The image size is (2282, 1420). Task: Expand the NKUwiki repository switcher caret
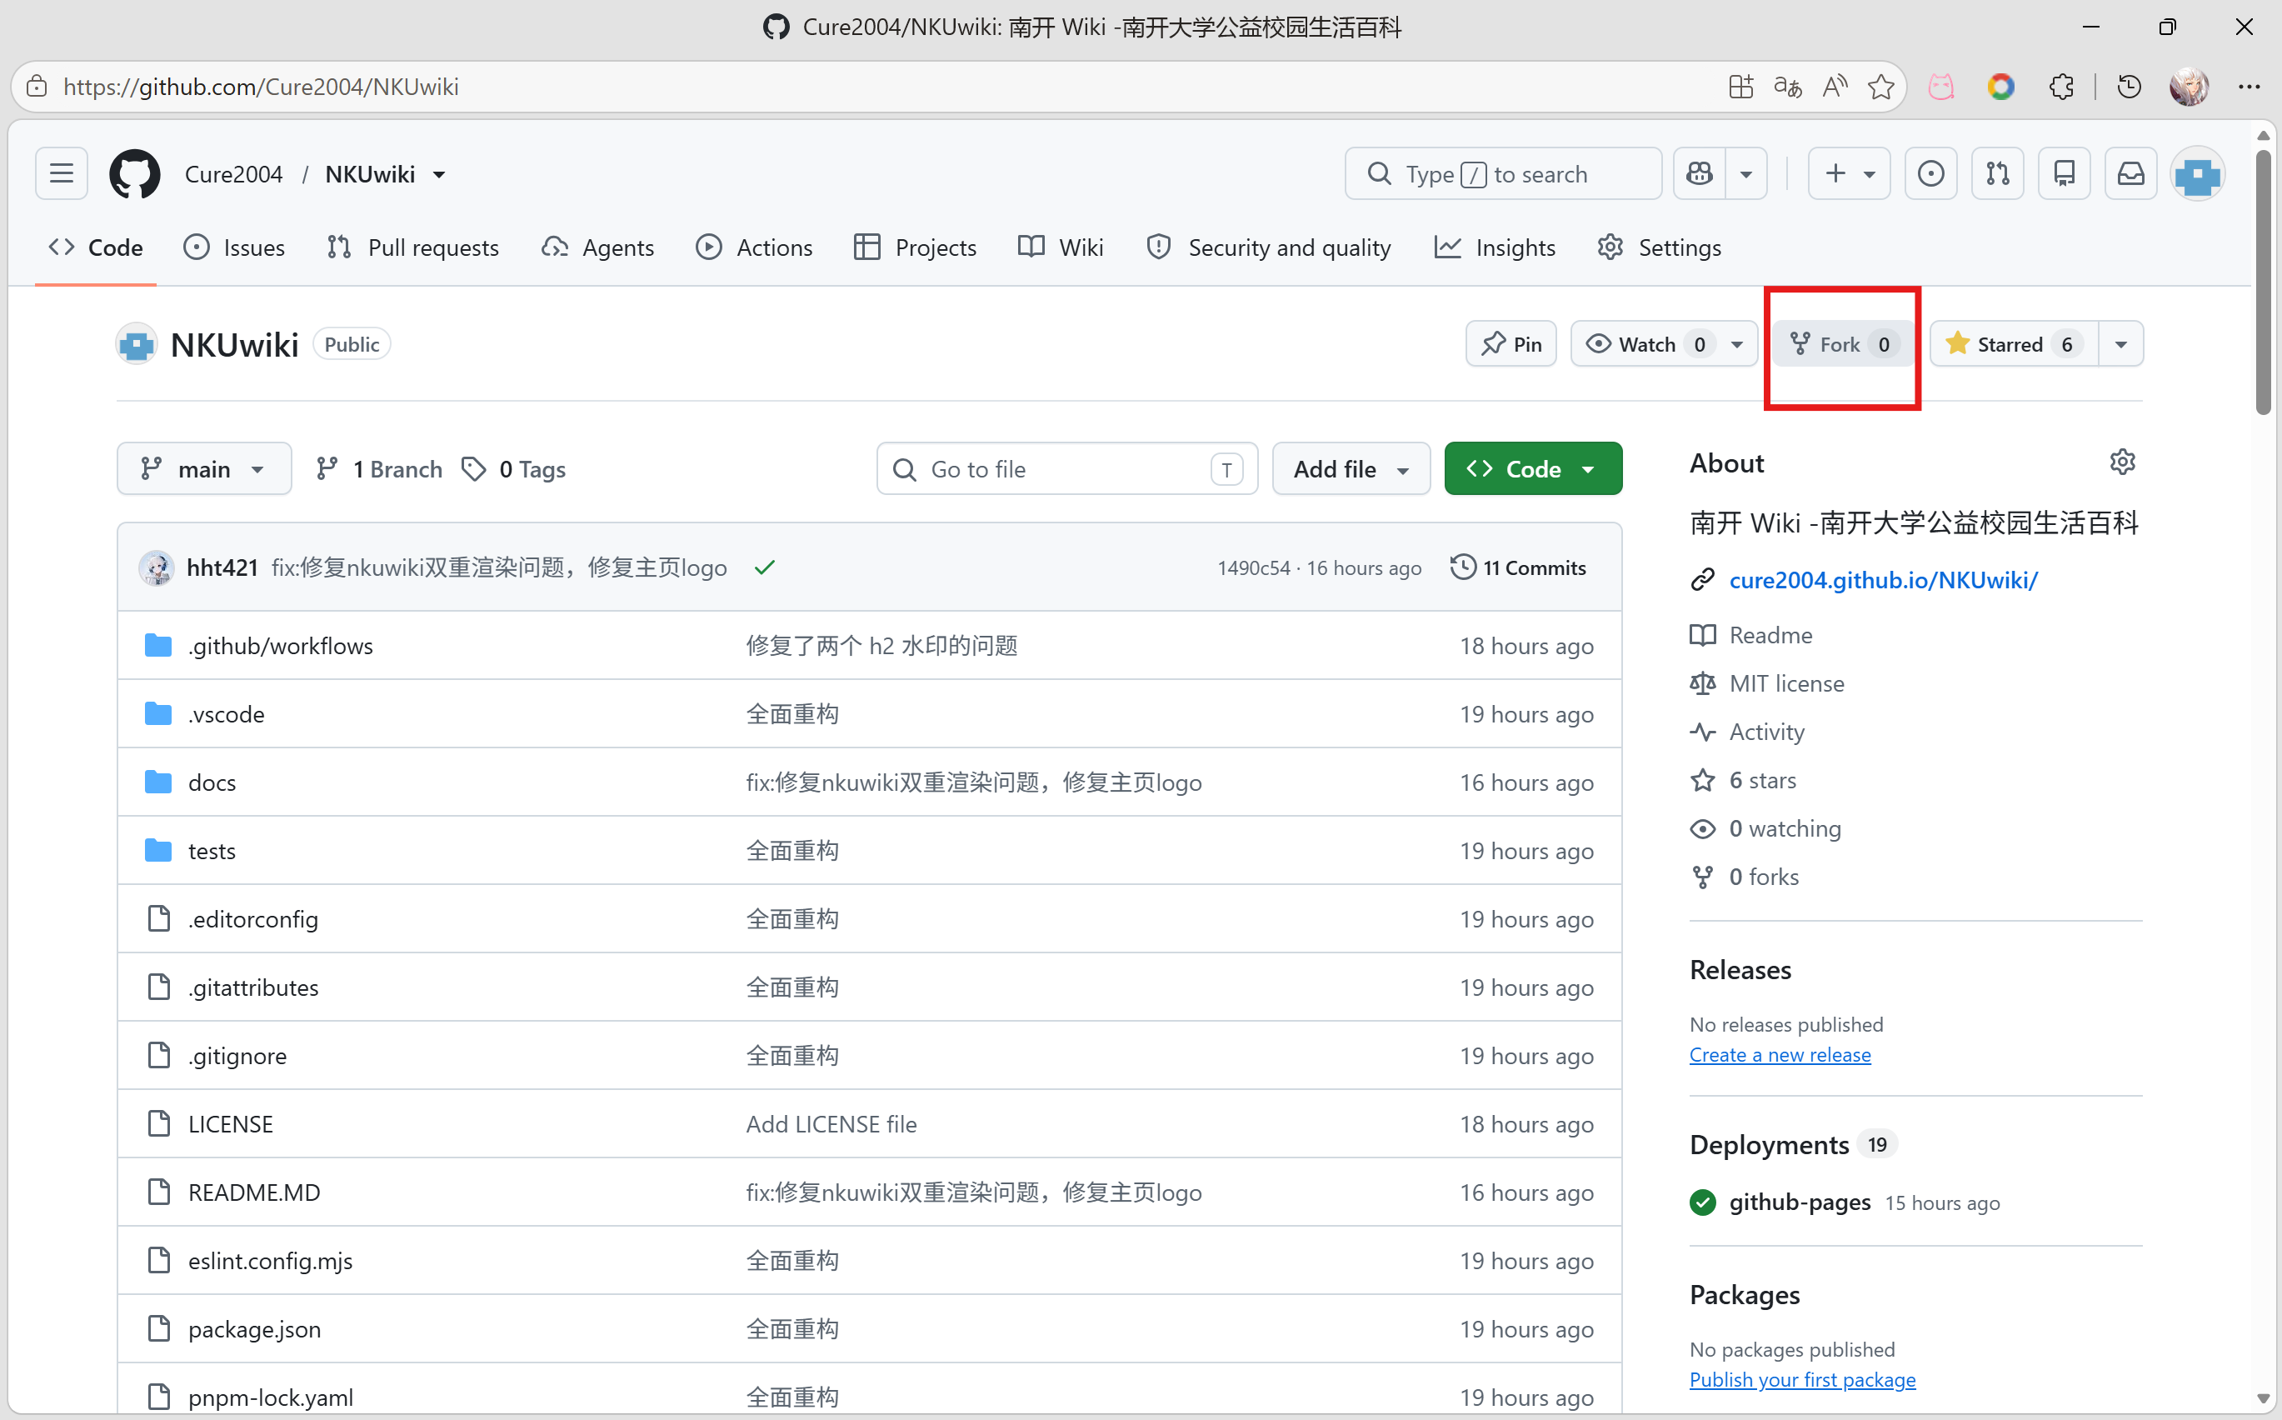click(439, 175)
